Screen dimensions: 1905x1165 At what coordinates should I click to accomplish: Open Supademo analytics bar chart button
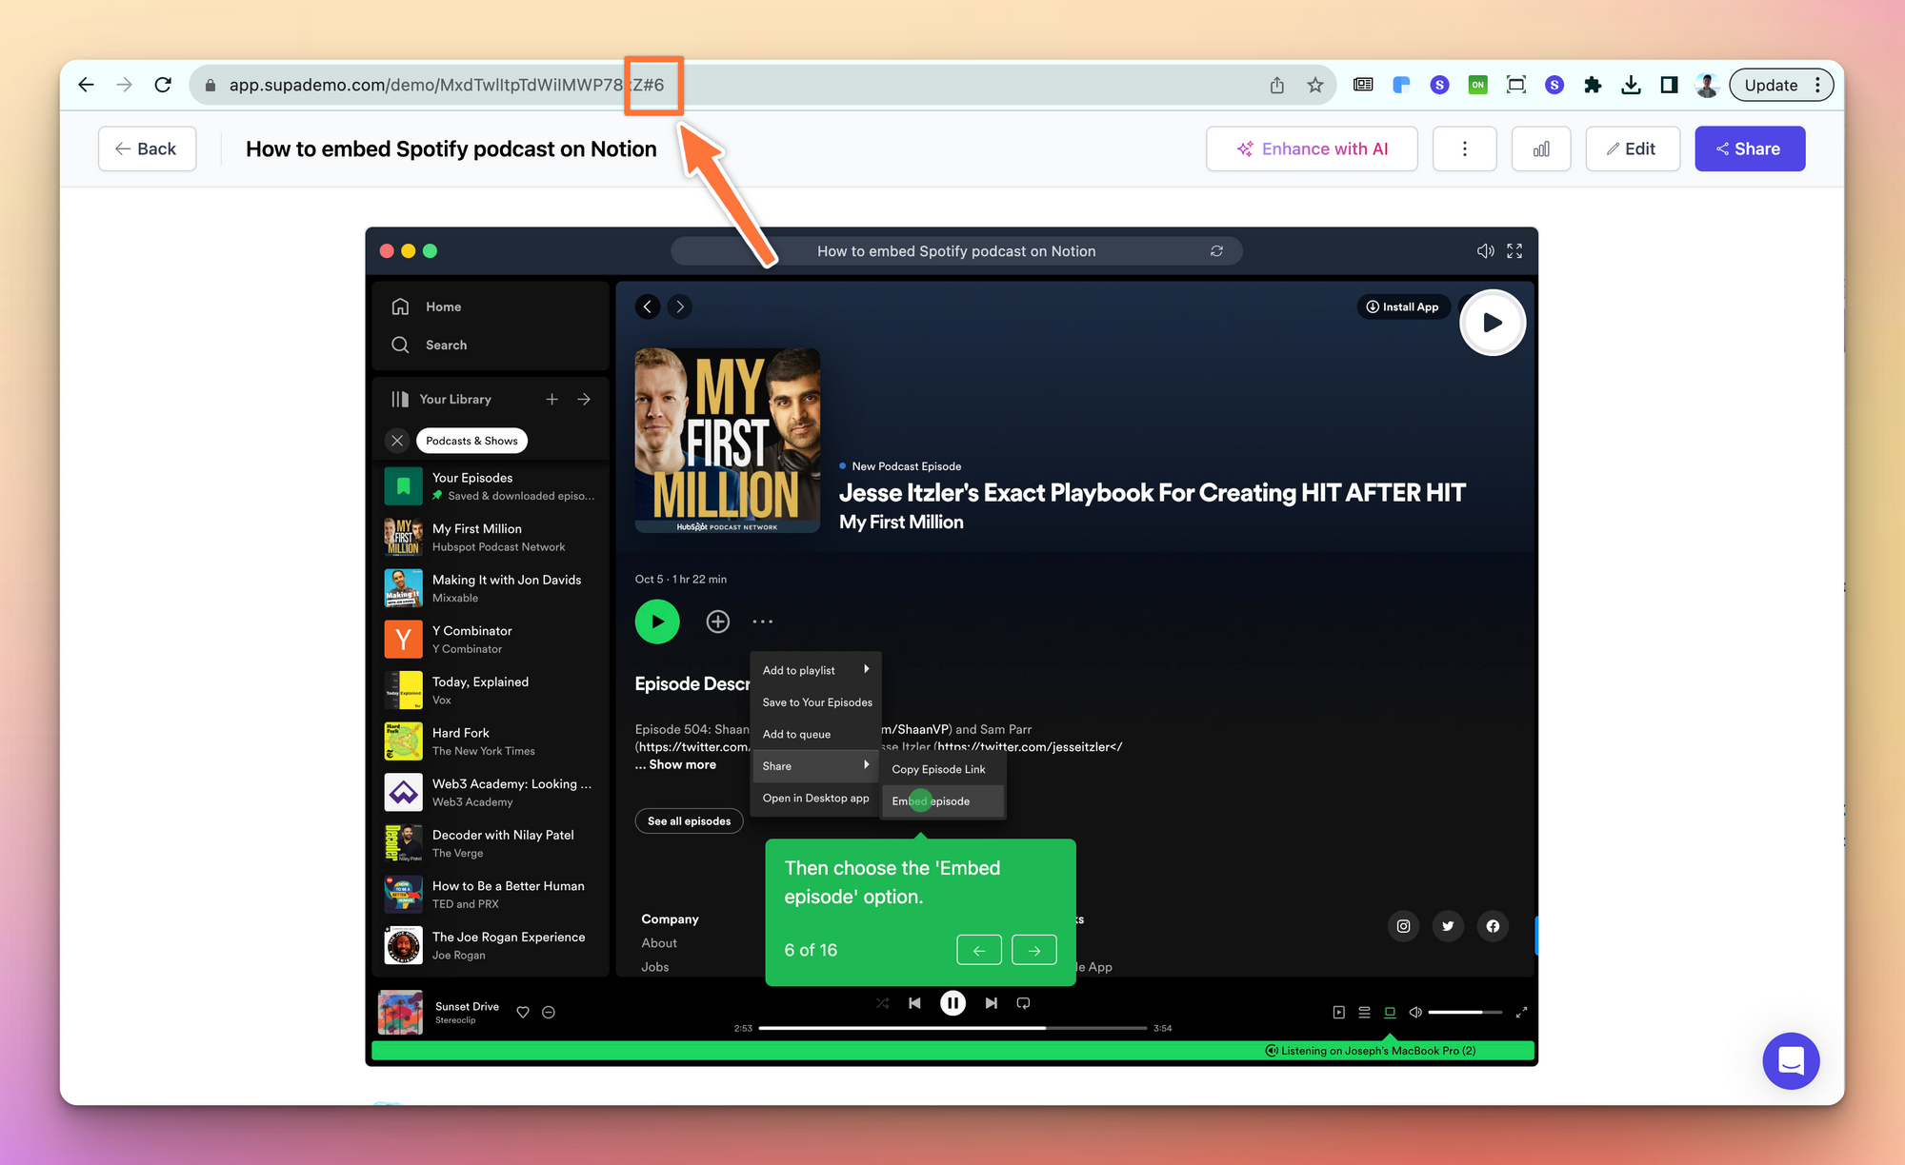[1541, 148]
